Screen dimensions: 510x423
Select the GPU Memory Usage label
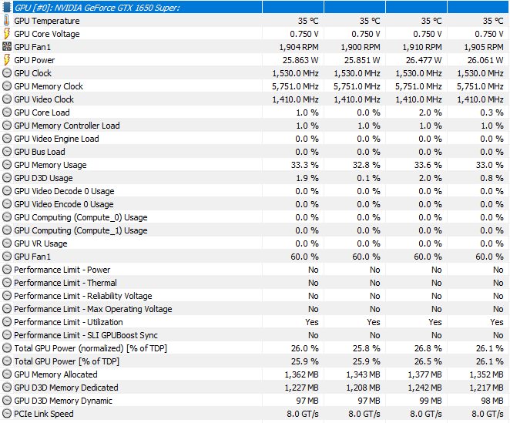(50, 165)
